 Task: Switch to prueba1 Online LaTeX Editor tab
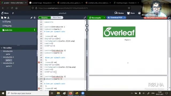[x=14, y=3]
